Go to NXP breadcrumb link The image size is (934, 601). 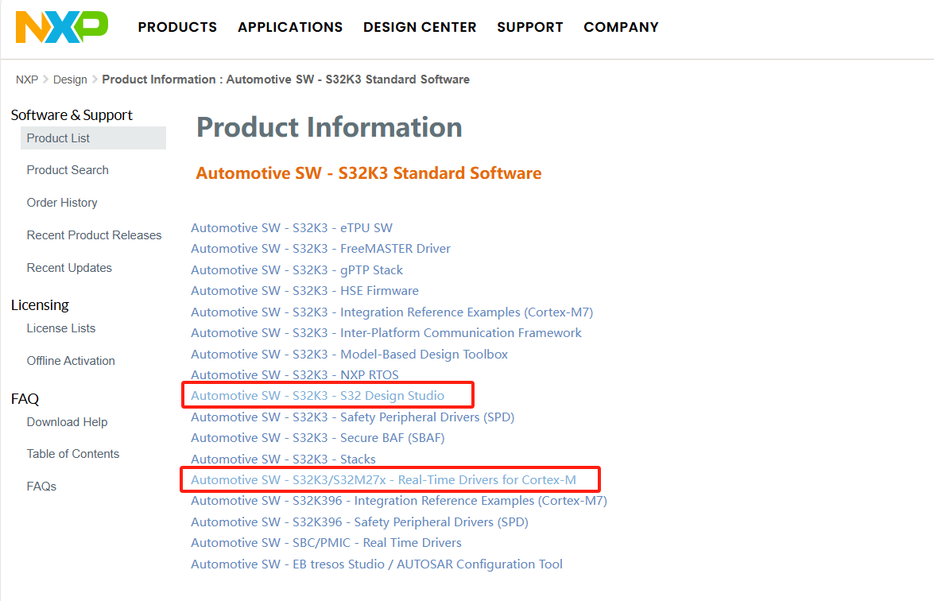(27, 79)
